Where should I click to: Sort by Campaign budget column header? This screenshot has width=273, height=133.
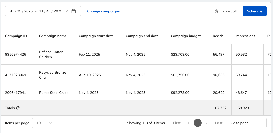pyautogui.click(x=186, y=36)
